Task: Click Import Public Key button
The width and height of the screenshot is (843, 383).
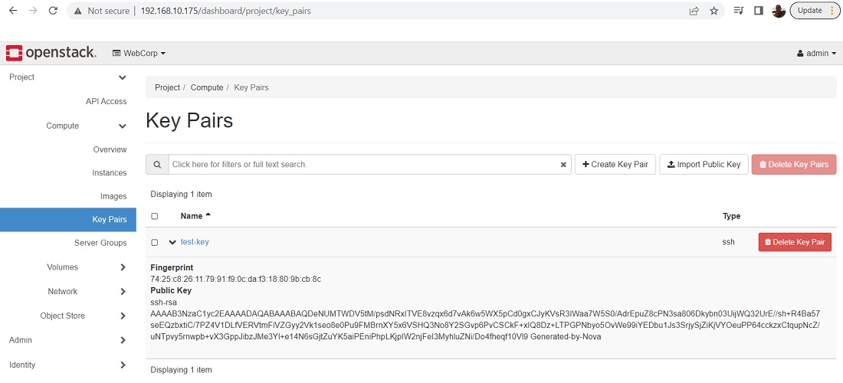Action: click(704, 165)
